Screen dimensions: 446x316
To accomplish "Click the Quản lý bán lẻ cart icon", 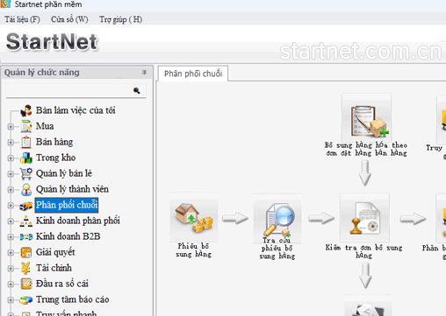I will (26, 173).
